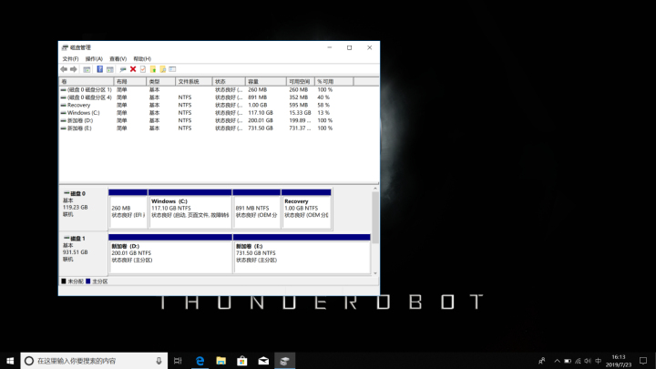
Task: Click the microphone icon in search box
Action: click(159, 361)
